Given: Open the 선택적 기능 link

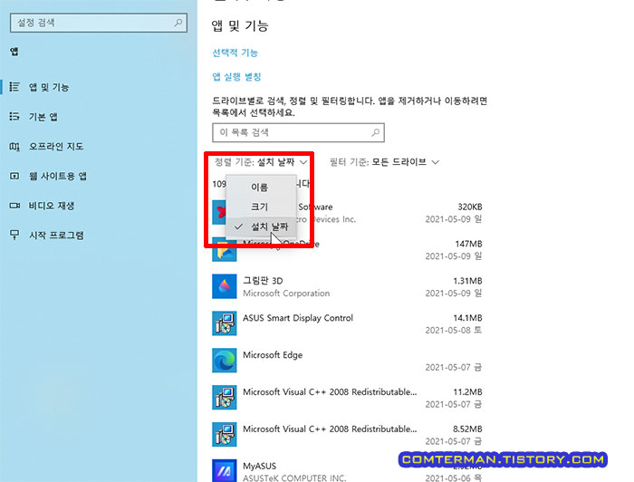Looking at the screenshot, I should tap(235, 53).
